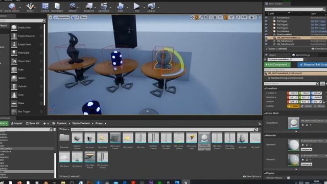327x184 pixels.
Task: Click the Props breadcrumb in path bar
Action: click(x=99, y=124)
